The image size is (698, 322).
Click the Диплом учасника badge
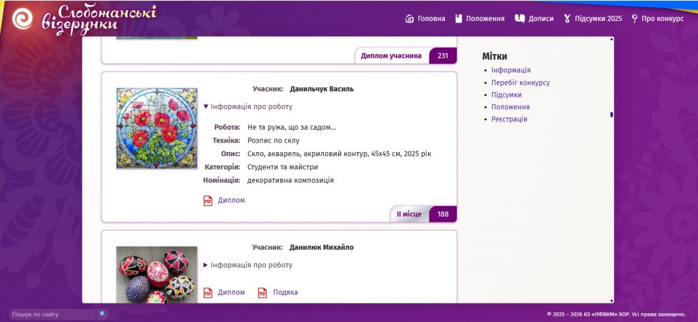[x=391, y=56]
